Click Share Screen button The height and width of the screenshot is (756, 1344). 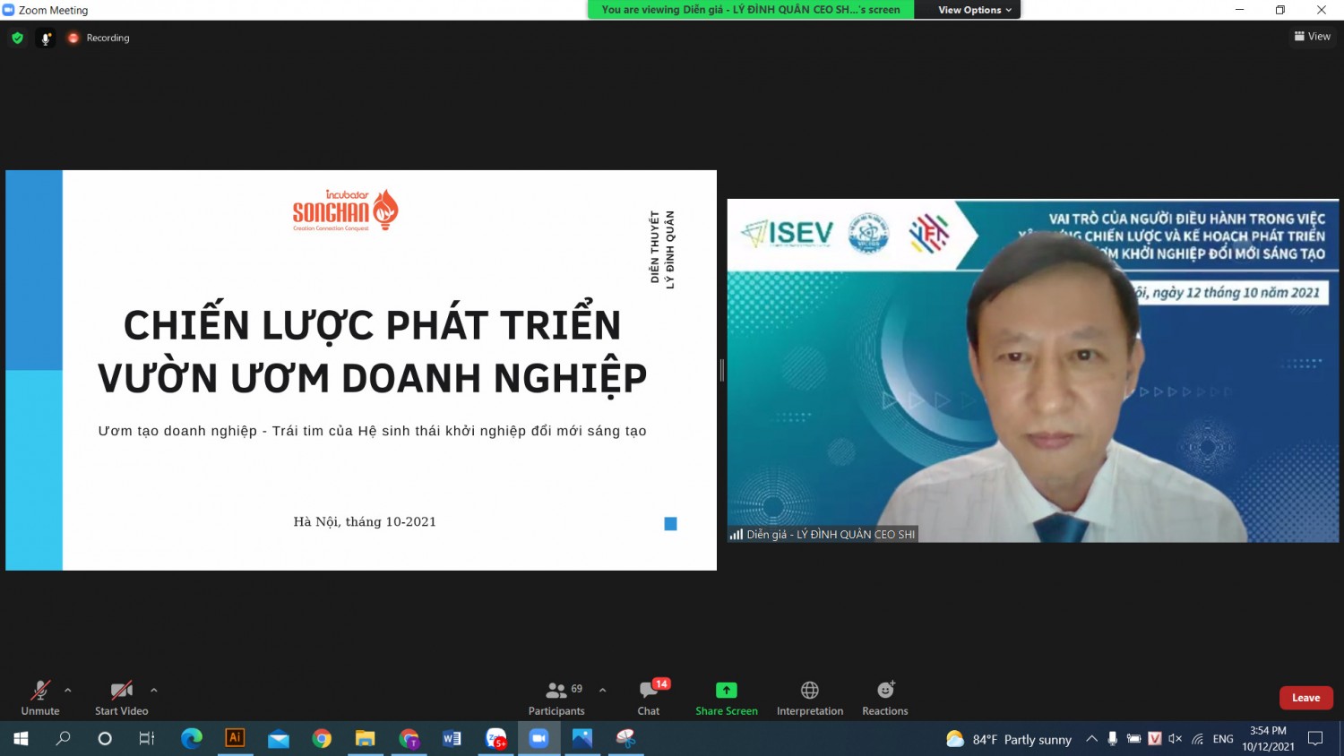pos(727,699)
